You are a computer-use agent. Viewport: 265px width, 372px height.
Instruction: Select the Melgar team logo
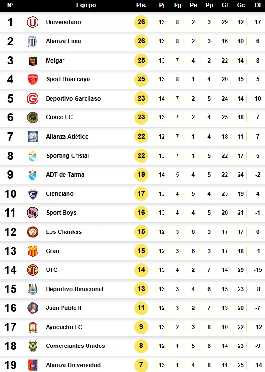pos(33,61)
